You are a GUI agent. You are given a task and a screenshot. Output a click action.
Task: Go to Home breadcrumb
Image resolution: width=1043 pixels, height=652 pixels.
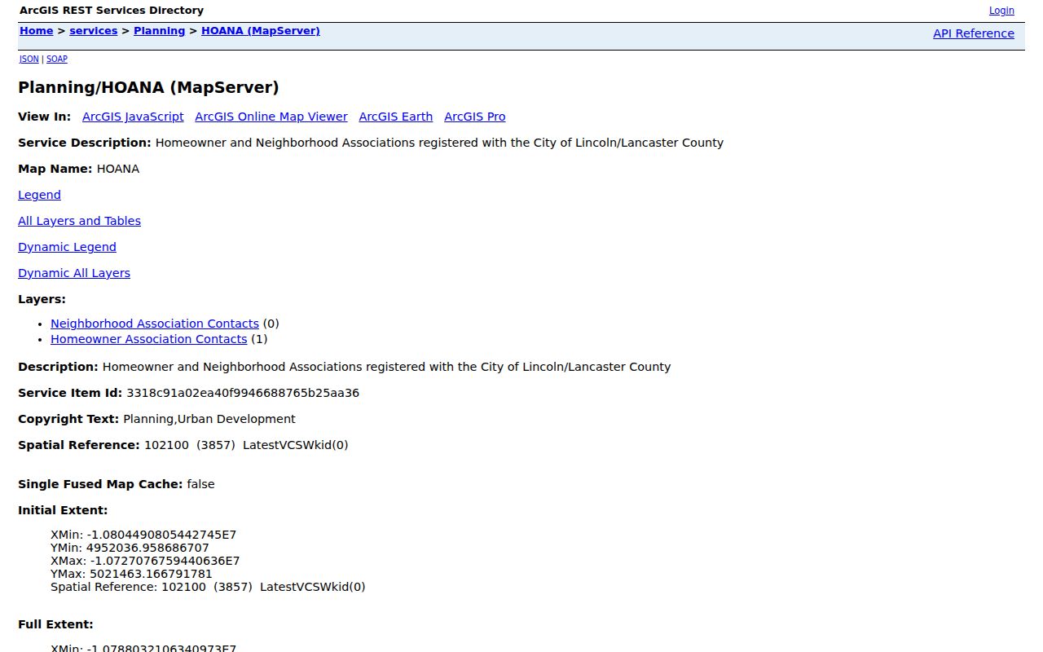(36, 31)
